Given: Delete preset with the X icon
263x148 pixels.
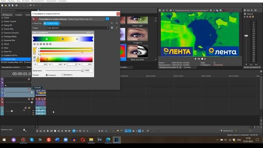Looking at the screenshot, I should 117,28.
